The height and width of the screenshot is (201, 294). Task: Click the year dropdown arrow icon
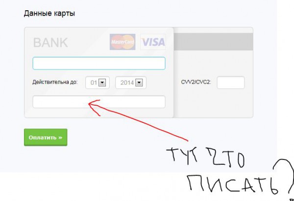(x=139, y=83)
